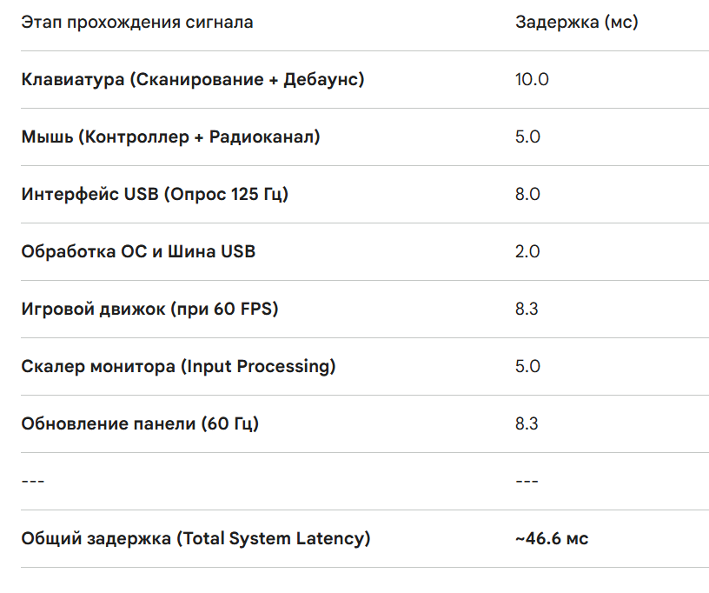The height and width of the screenshot is (593, 709).
Task: Select the 'Интерфейс USB (Опрос 125 Гц)' label
Action: pyautogui.click(x=155, y=194)
